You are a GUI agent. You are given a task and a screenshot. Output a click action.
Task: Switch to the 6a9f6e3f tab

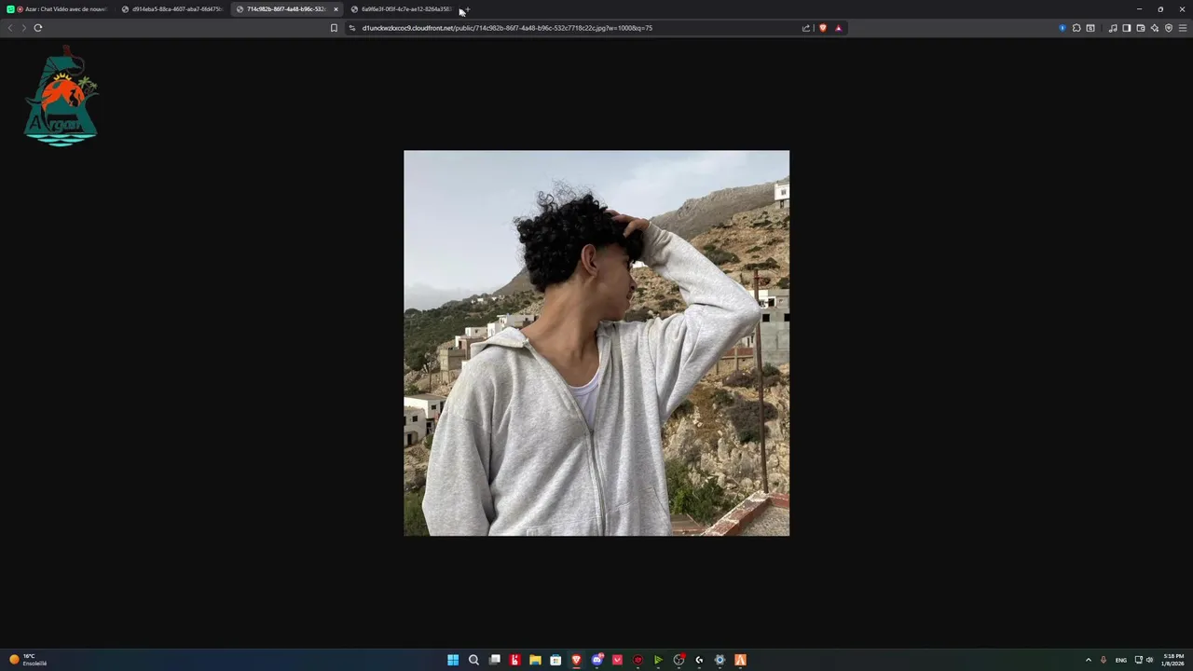coord(402,9)
